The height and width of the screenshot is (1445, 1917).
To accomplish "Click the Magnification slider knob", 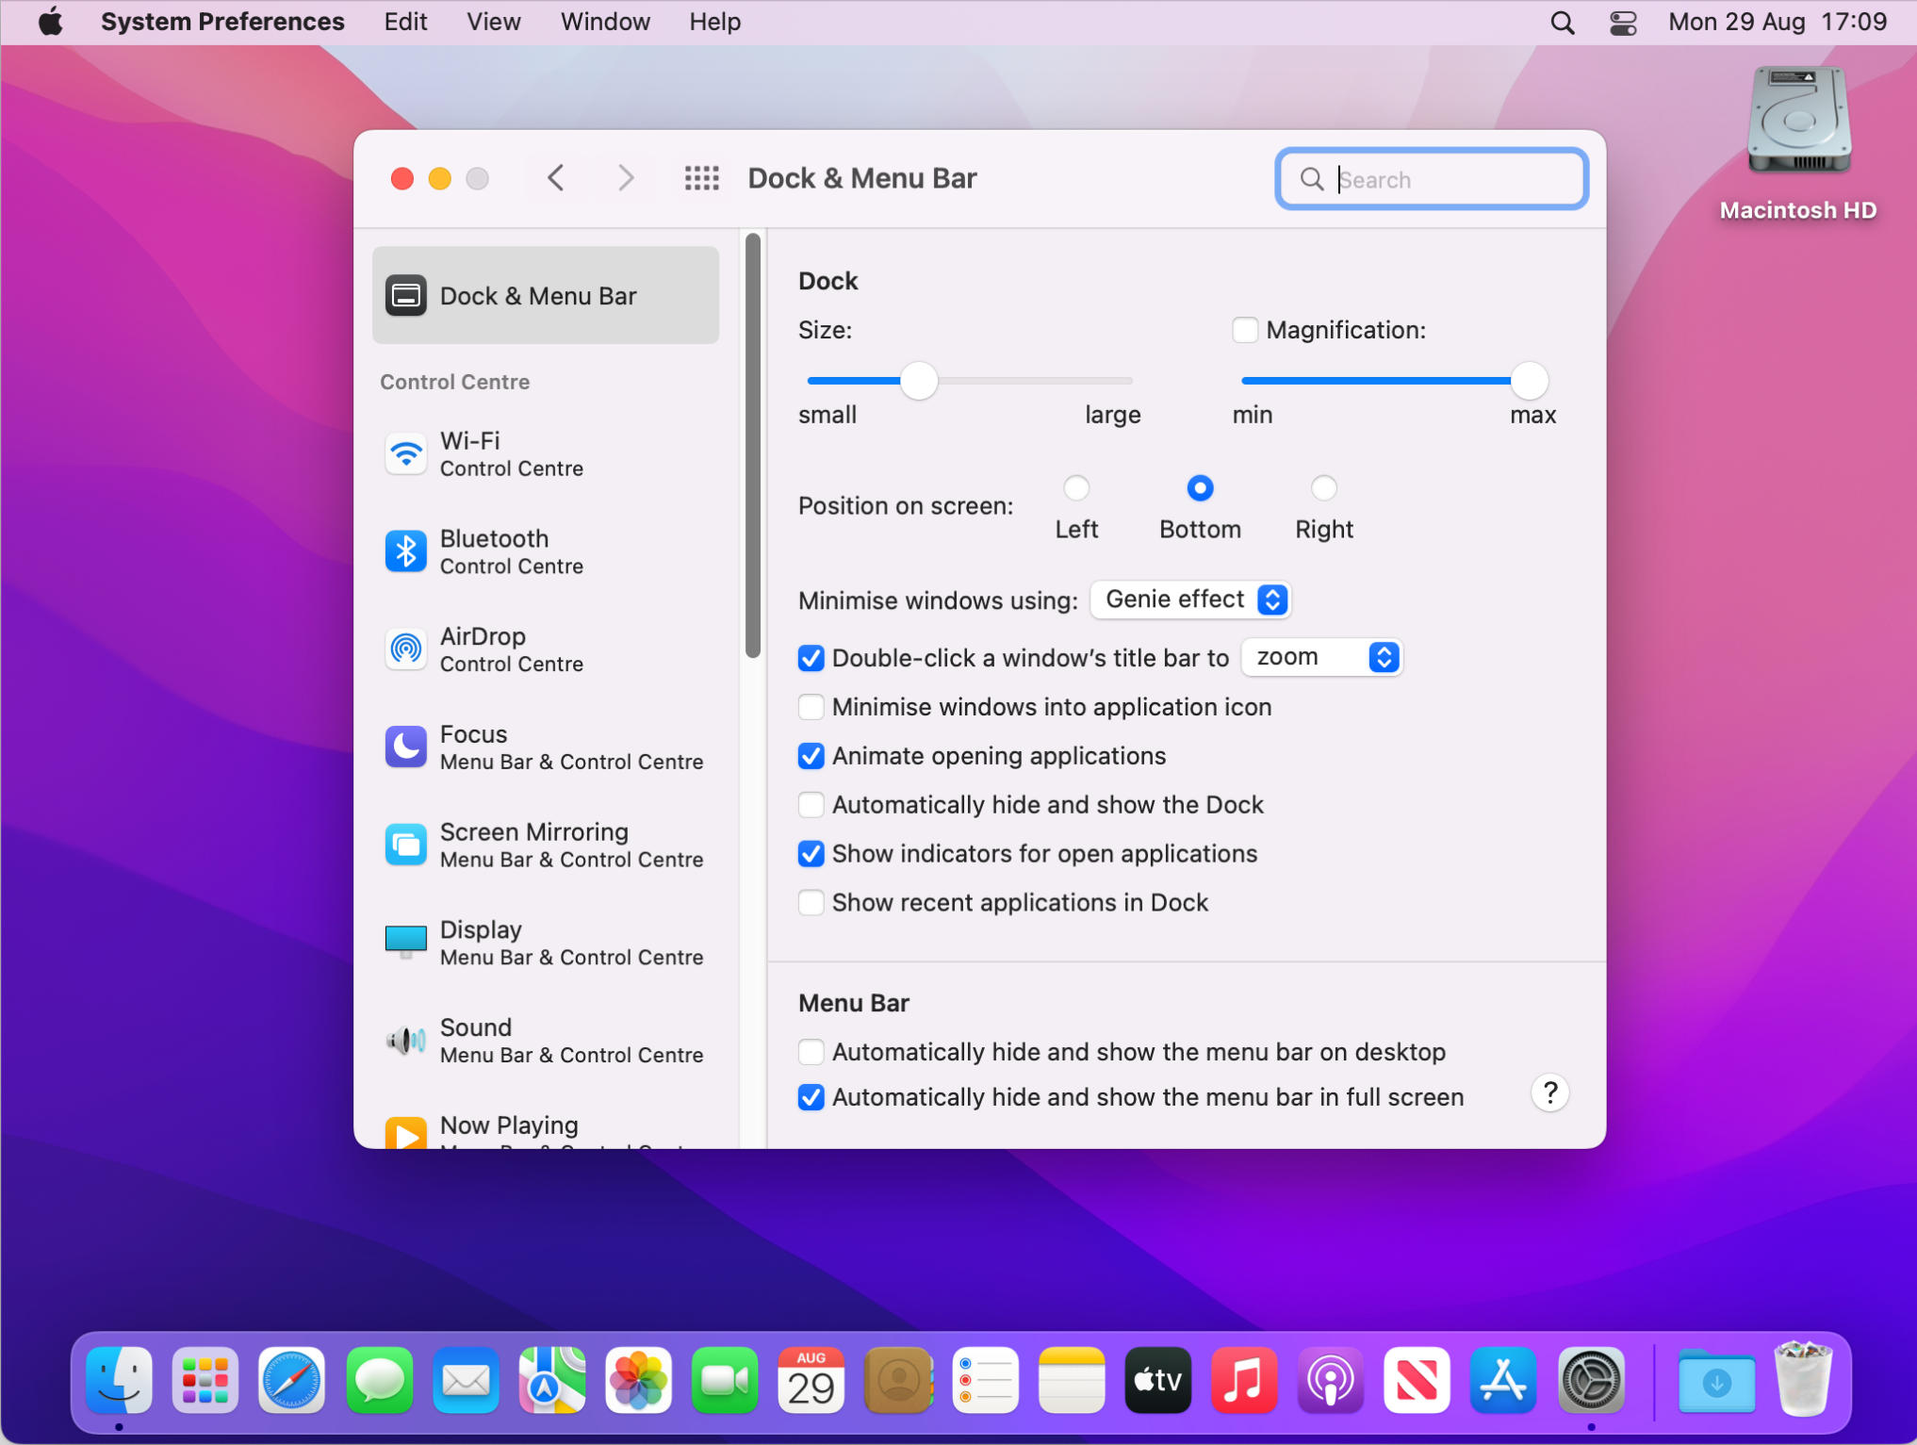I will [x=1529, y=381].
